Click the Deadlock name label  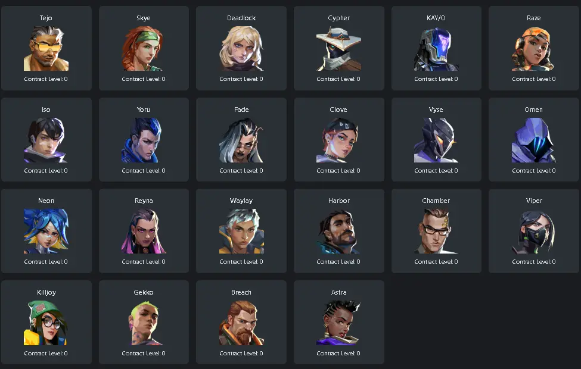(241, 18)
